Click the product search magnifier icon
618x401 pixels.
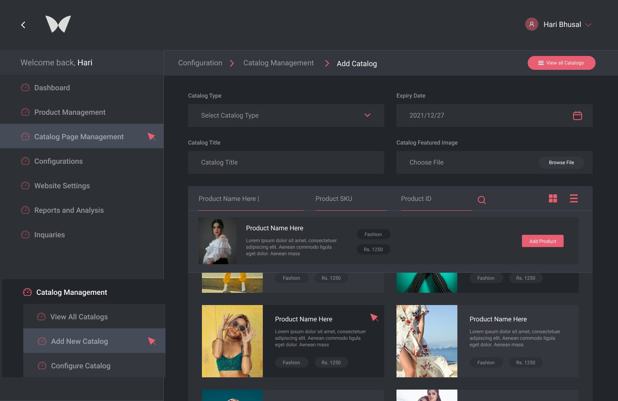pos(481,200)
